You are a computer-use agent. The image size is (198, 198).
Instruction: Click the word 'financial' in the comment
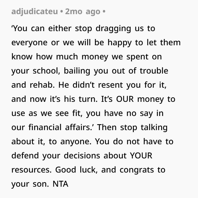click(x=45, y=127)
